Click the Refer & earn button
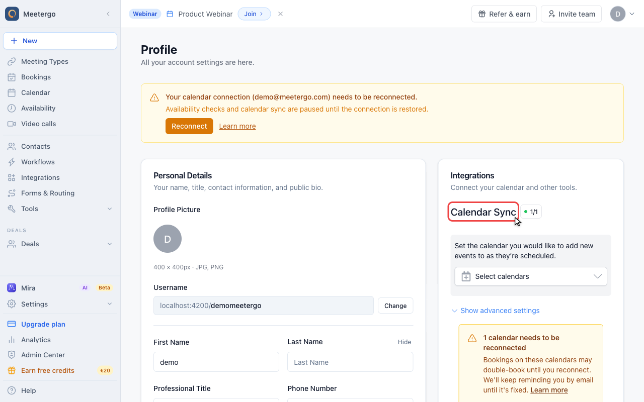Image resolution: width=644 pixels, height=402 pixels. click(504, 14)
